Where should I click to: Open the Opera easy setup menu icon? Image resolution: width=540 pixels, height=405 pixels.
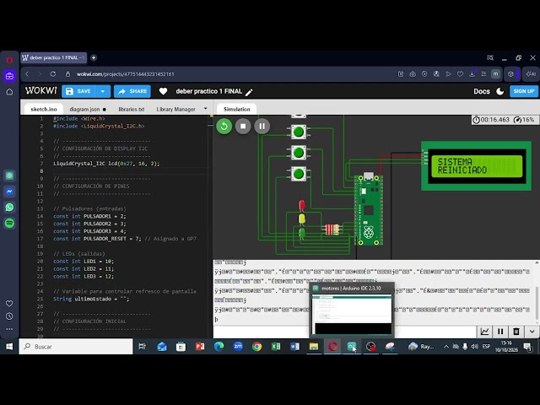483,74
